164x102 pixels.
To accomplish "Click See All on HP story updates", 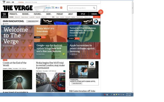I will coord(77,39).
